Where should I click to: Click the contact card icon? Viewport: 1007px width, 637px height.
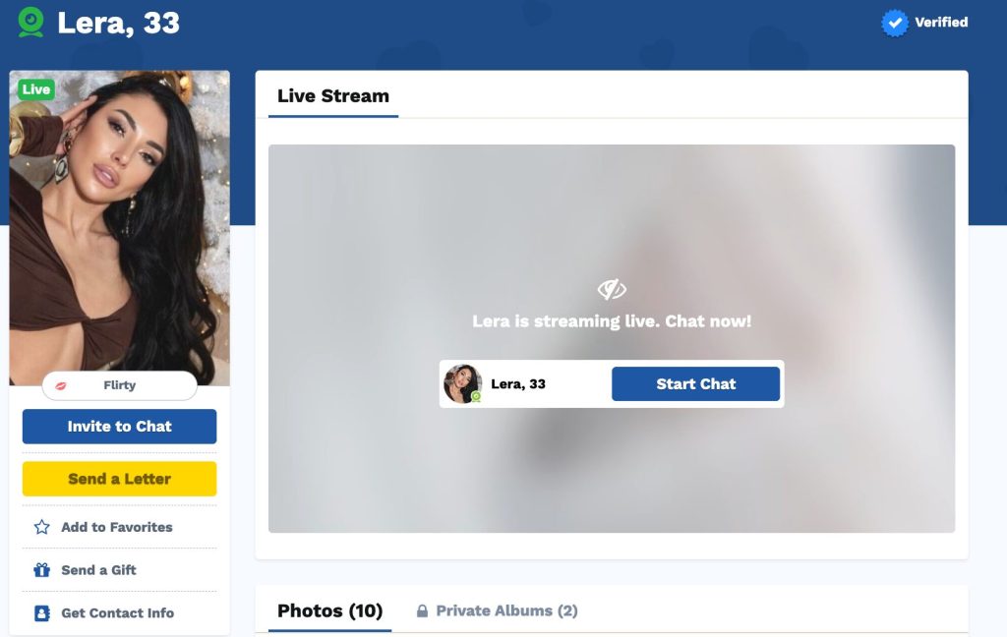pyautogui.click(x=41, y=613)
